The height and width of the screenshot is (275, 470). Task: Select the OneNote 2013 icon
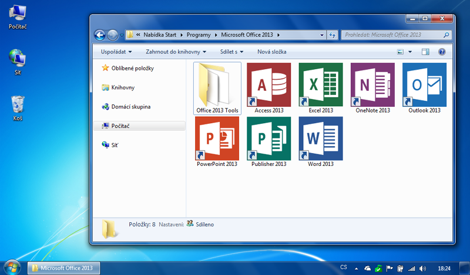coord(372,85)
